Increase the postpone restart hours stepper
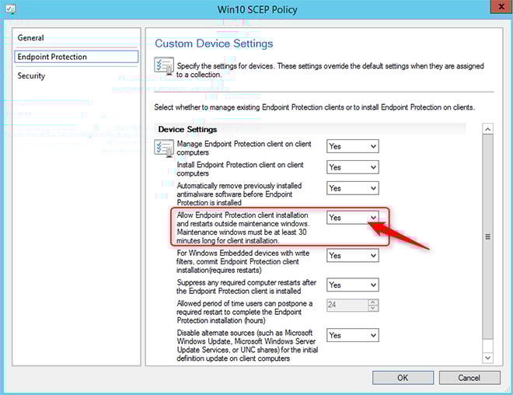This screenshot has height=395, width=513. 373,303
